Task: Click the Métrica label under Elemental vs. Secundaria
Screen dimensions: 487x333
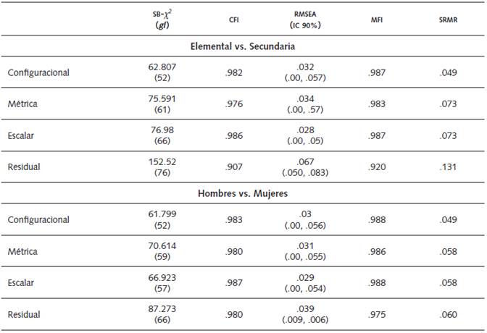Action: (22, 104)
